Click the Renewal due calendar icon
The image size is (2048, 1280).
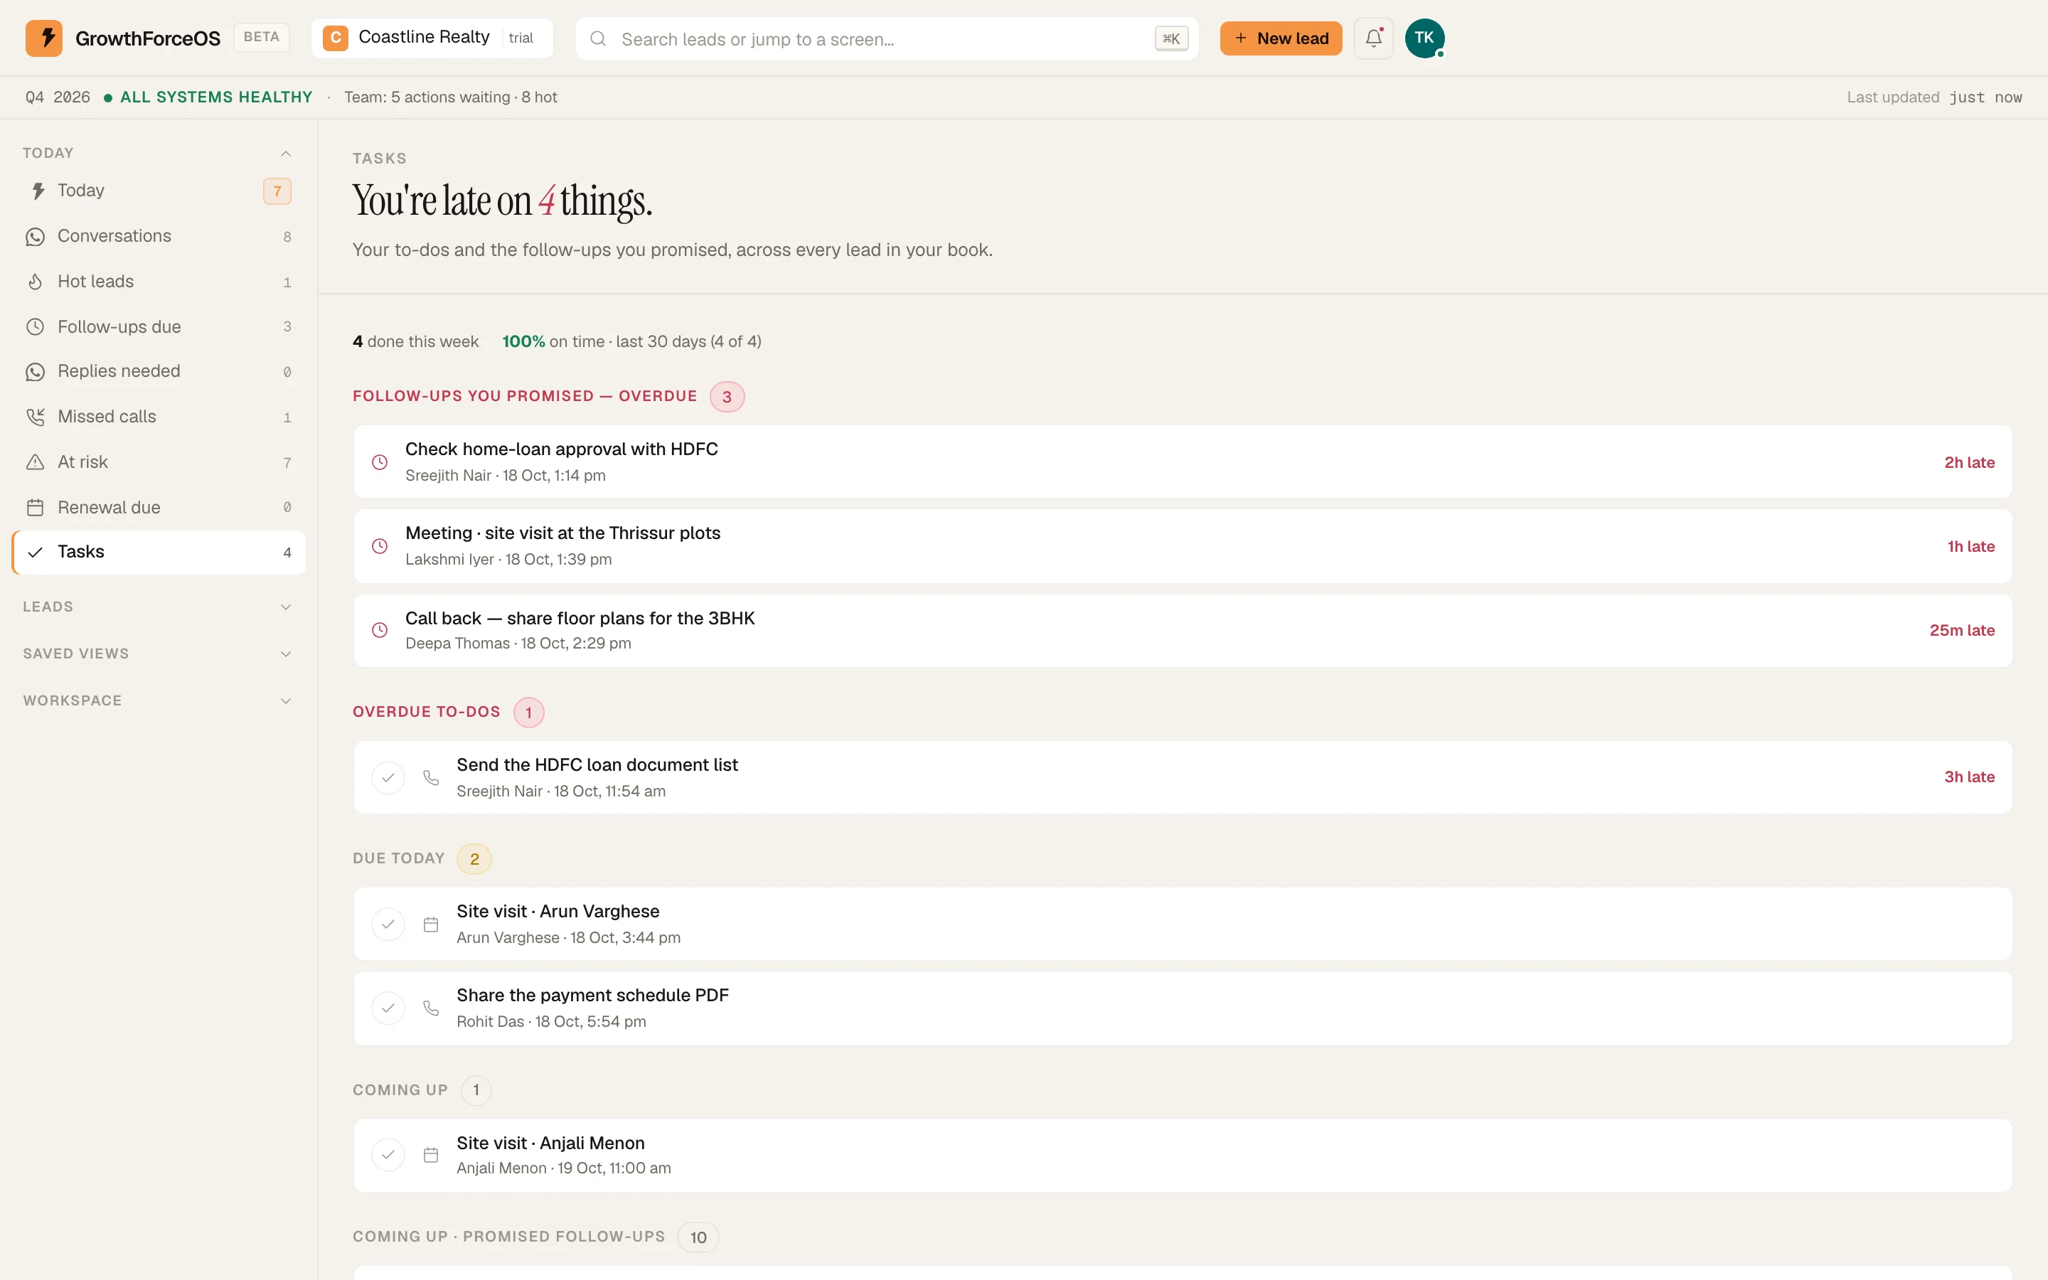(35, 507)
